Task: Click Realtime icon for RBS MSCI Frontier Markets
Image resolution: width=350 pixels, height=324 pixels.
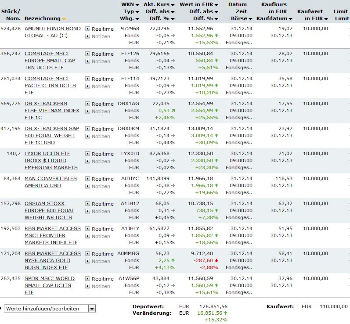Action: click(88, 228)
